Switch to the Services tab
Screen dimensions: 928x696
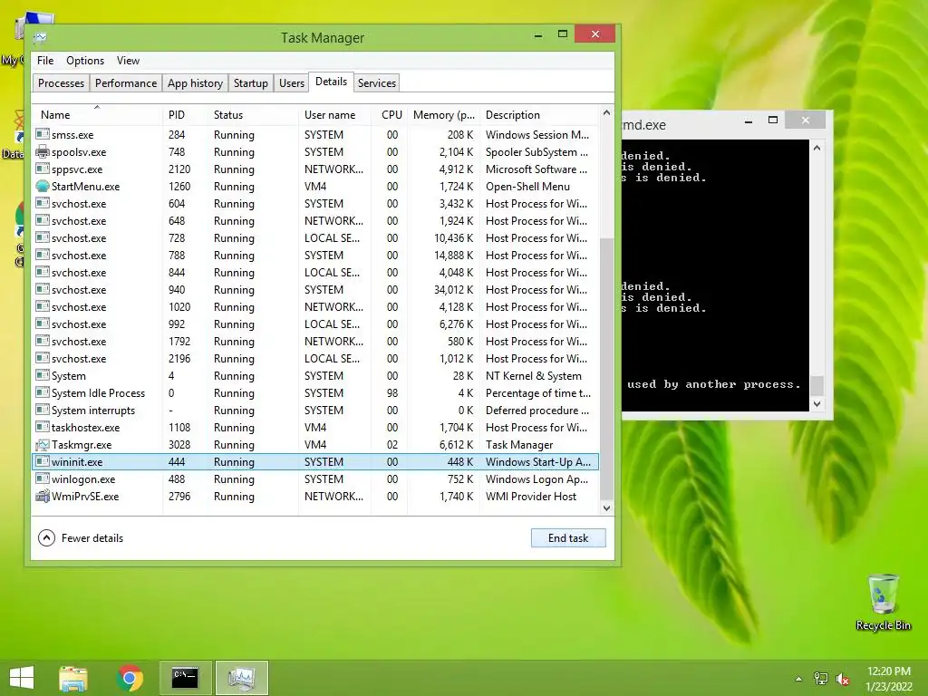click(x=377, y=82)
